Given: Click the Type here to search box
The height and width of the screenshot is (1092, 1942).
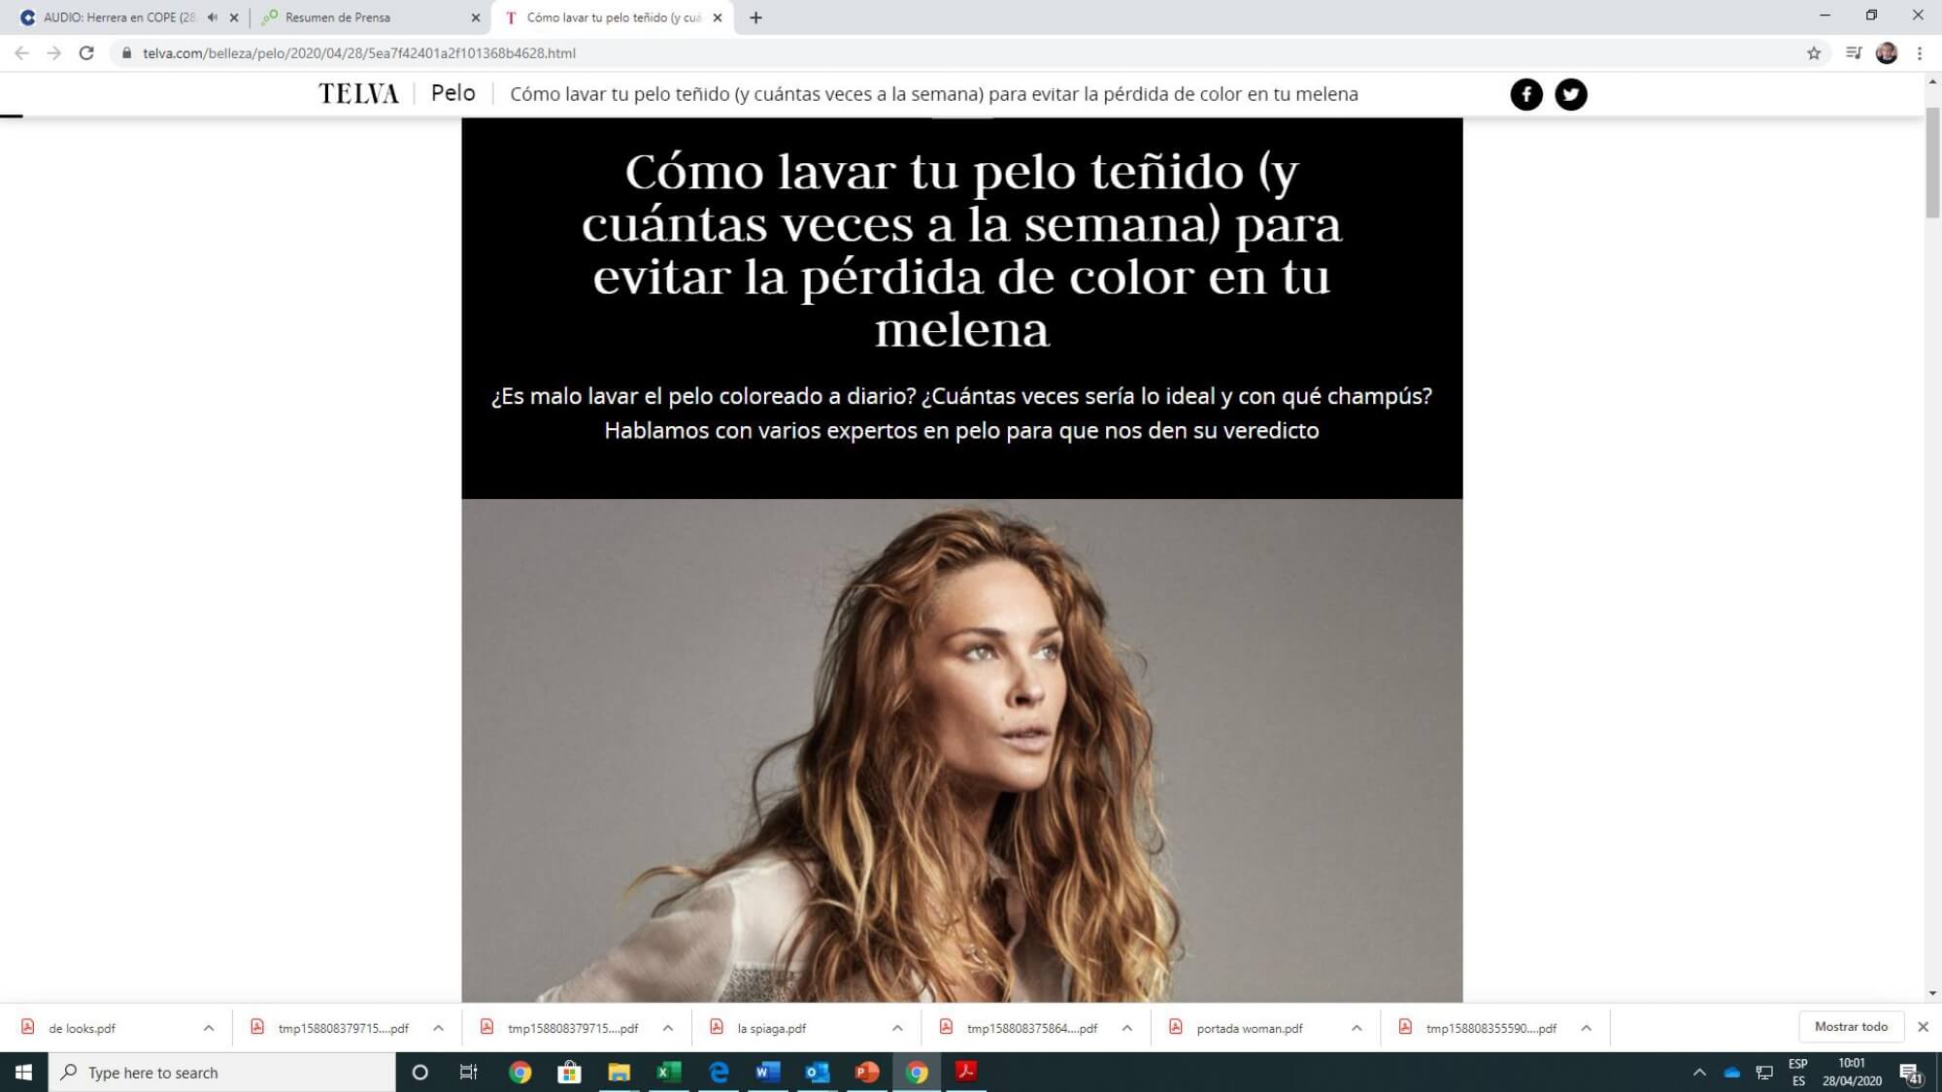Looking at the screenshot, I should click(222, 1072).
